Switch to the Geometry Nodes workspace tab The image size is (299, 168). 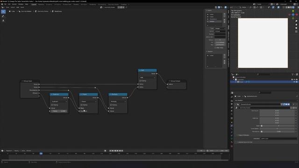(x=113, y=4)
